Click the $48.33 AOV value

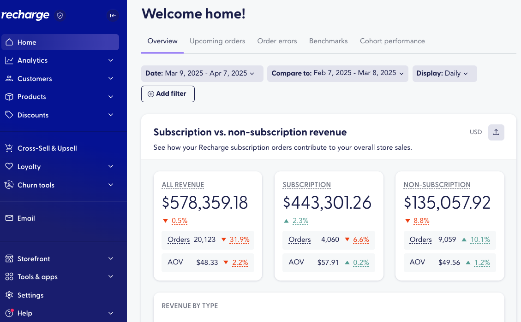[x=207, y=263]
